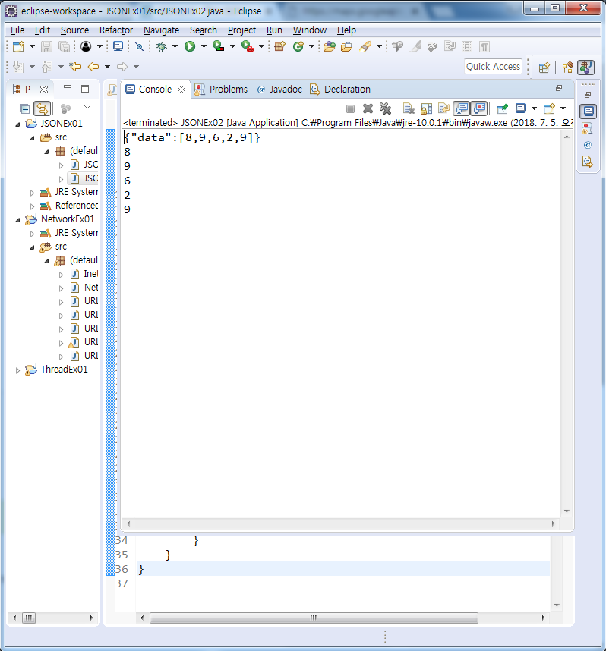Screen dimensions: 606x651
Task: Maximize the Package Explorer view
Action: tap(85, 89)
